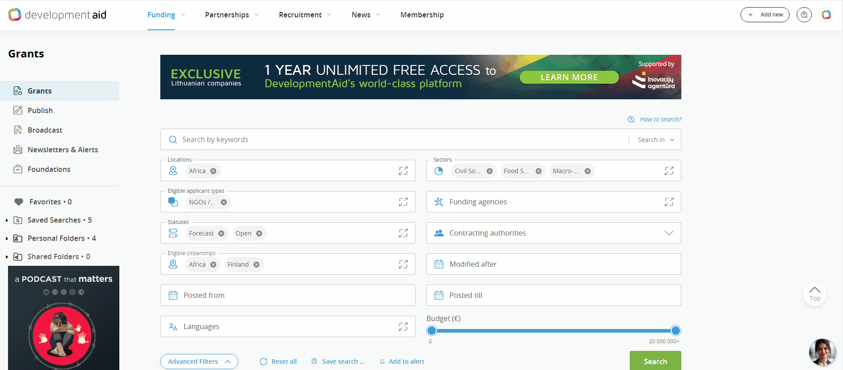The image size is (843, 370).
Task: Expand the Languages selector popup icon
Action: click(403, 327)
